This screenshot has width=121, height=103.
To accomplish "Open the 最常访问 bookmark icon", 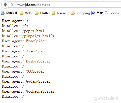I will pos(3,13).
